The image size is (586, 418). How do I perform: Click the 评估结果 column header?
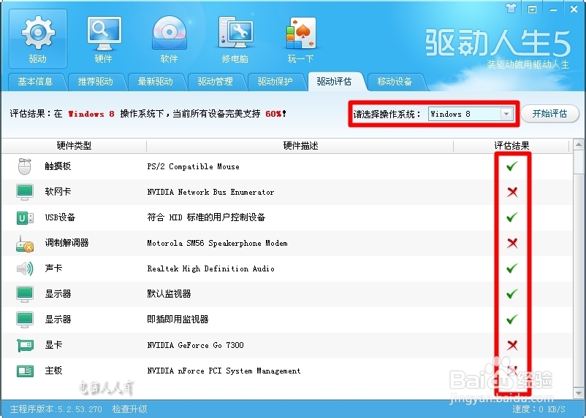tap(511, 146)
